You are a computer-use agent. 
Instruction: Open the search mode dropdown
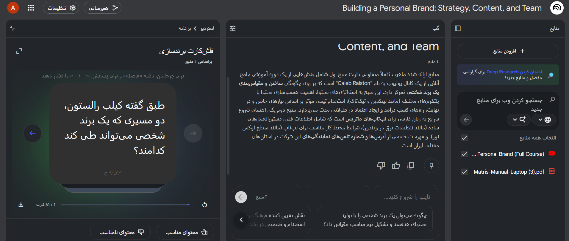pyautogui.click(x=519, y=120)
